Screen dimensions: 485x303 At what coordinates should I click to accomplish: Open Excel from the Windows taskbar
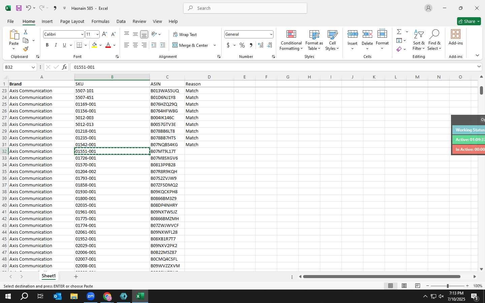(140, 296)
